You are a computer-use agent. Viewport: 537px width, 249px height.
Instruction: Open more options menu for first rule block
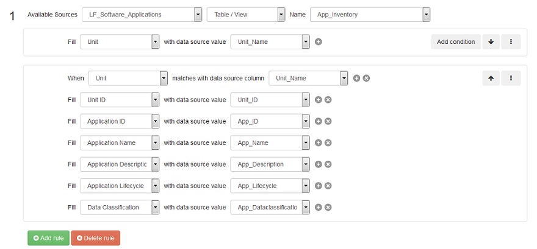(x=511, y=41)
